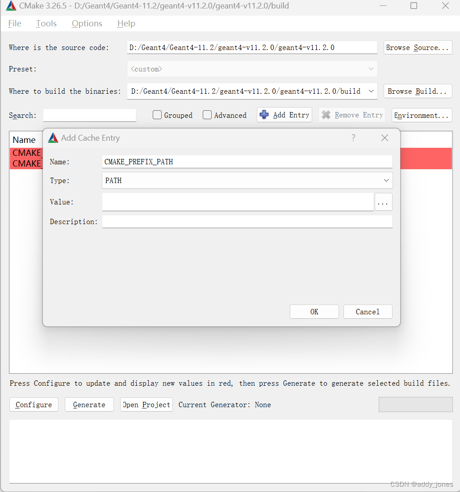
Task: Click the Search input field
Action: 90,115
